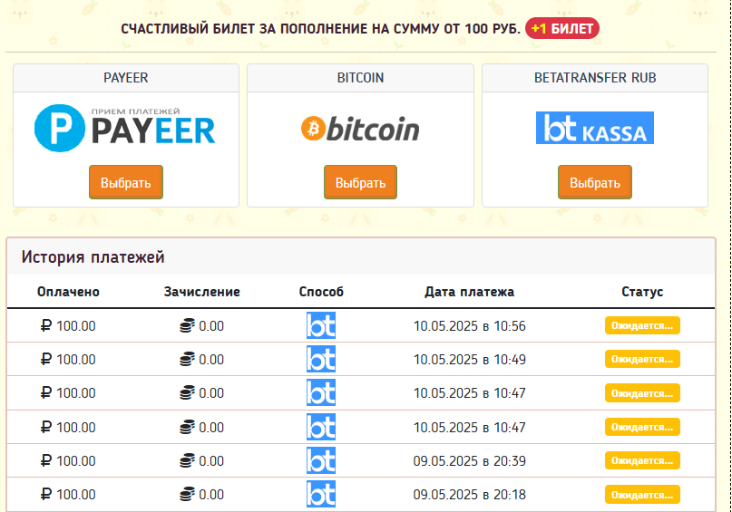Choose Выбрать under BETATRANSFER RUB
Image resolution: width=732 pixels, height=512 pixels.
[x=594, y=182]
